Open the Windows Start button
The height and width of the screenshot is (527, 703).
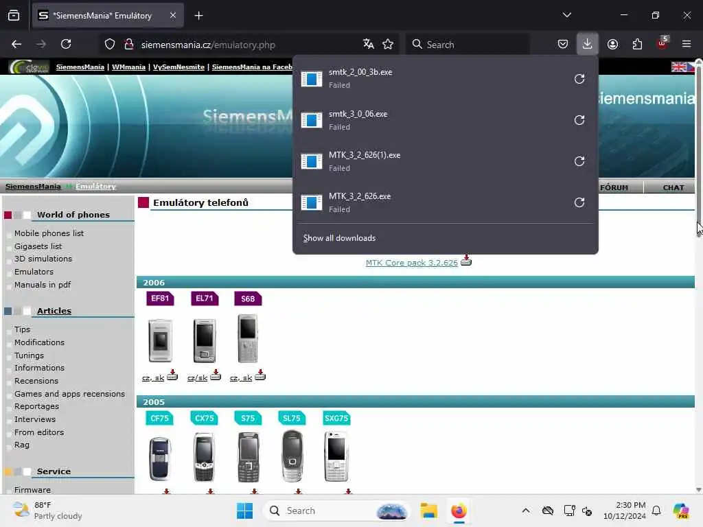click(x=245, y=511)
